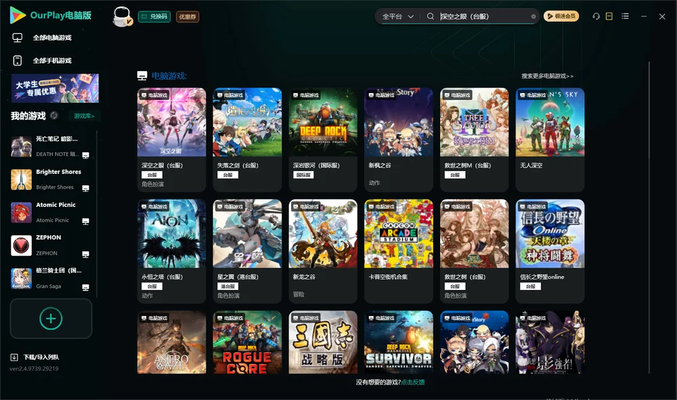Open 信长之野望online game card

pos(550,251)
